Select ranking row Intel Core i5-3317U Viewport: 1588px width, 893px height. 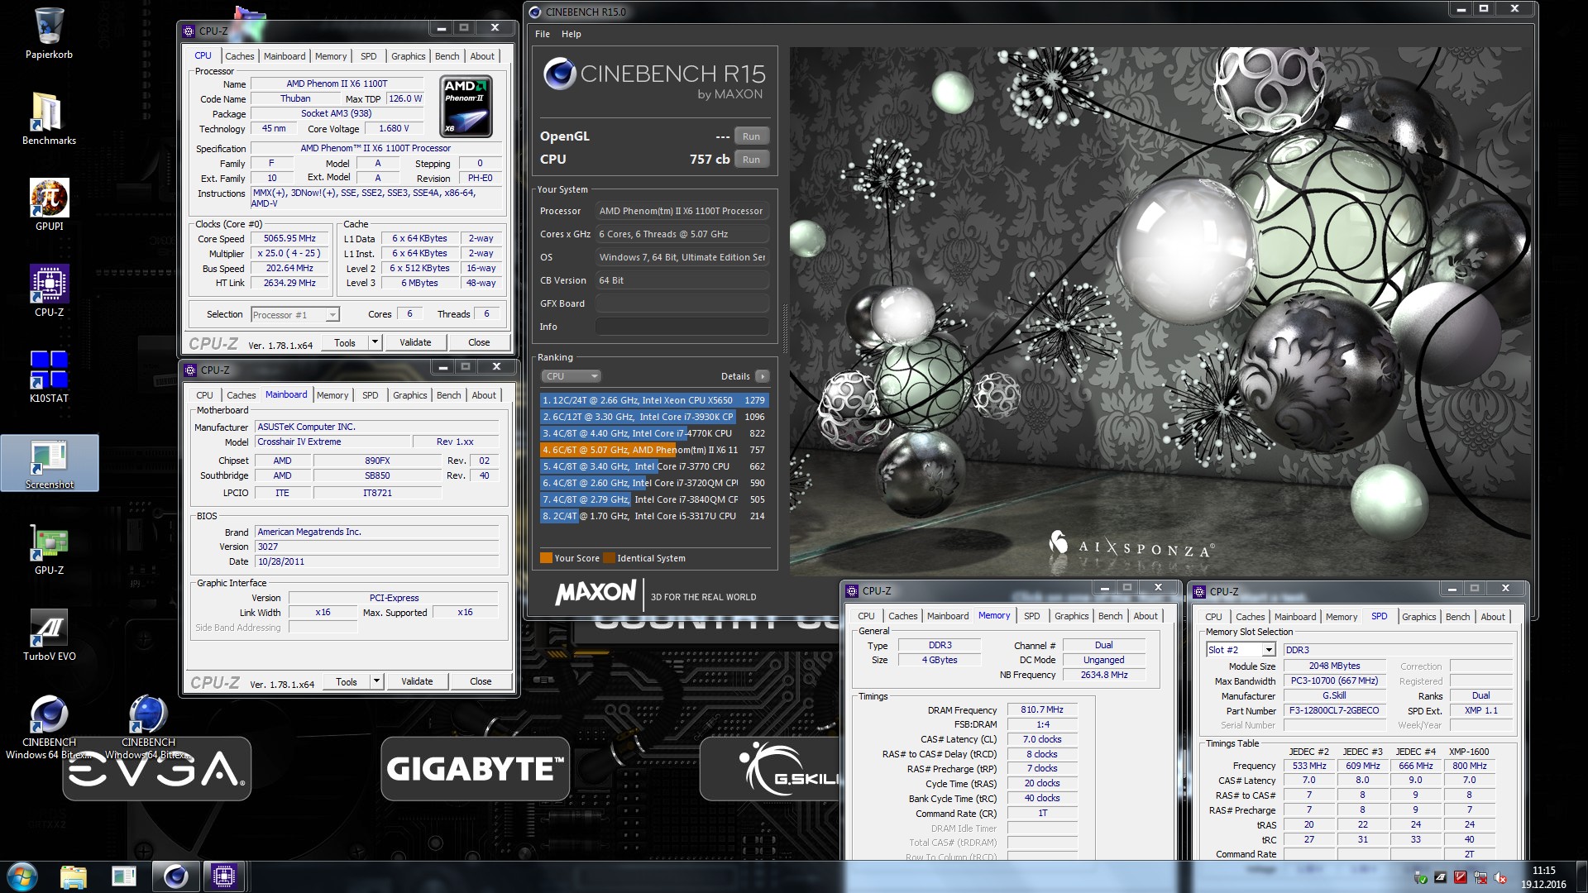[653, 516]
